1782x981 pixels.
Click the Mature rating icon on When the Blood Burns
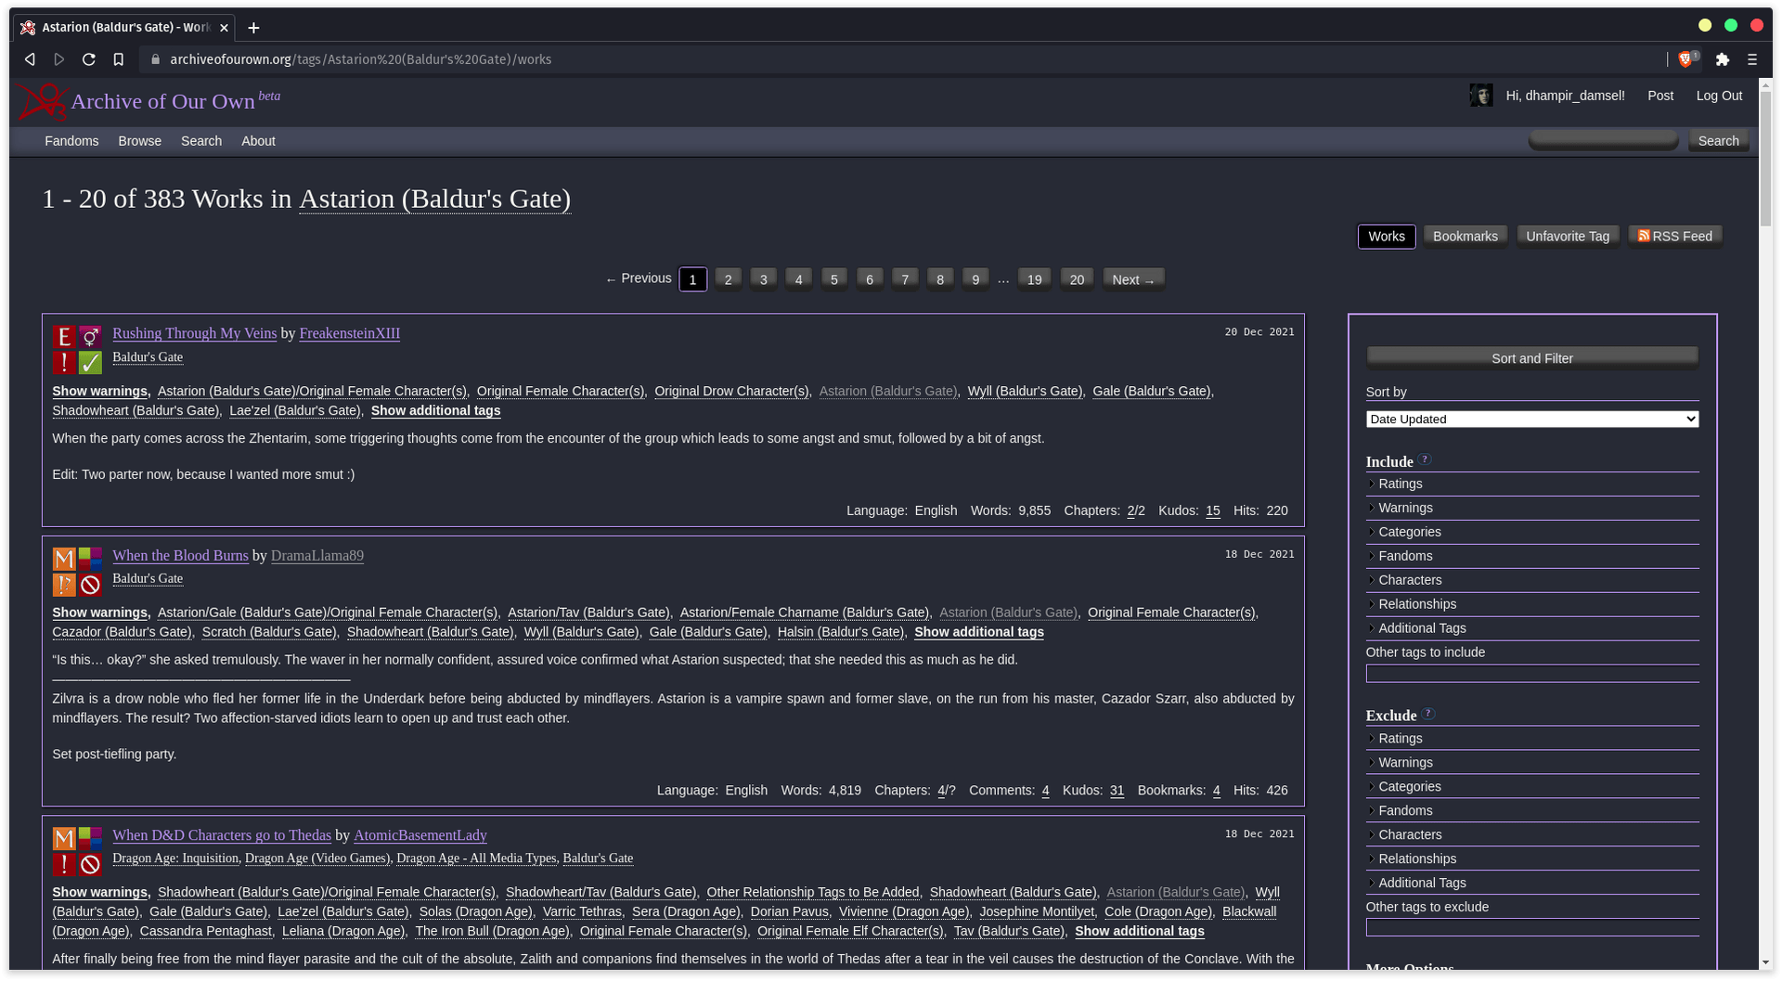tap(63, 558)
